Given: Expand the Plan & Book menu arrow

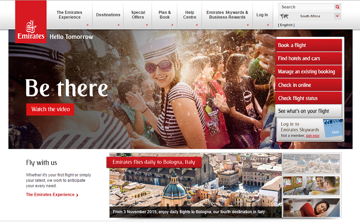Looking at the screenshot, I should [x=172, y=25].
